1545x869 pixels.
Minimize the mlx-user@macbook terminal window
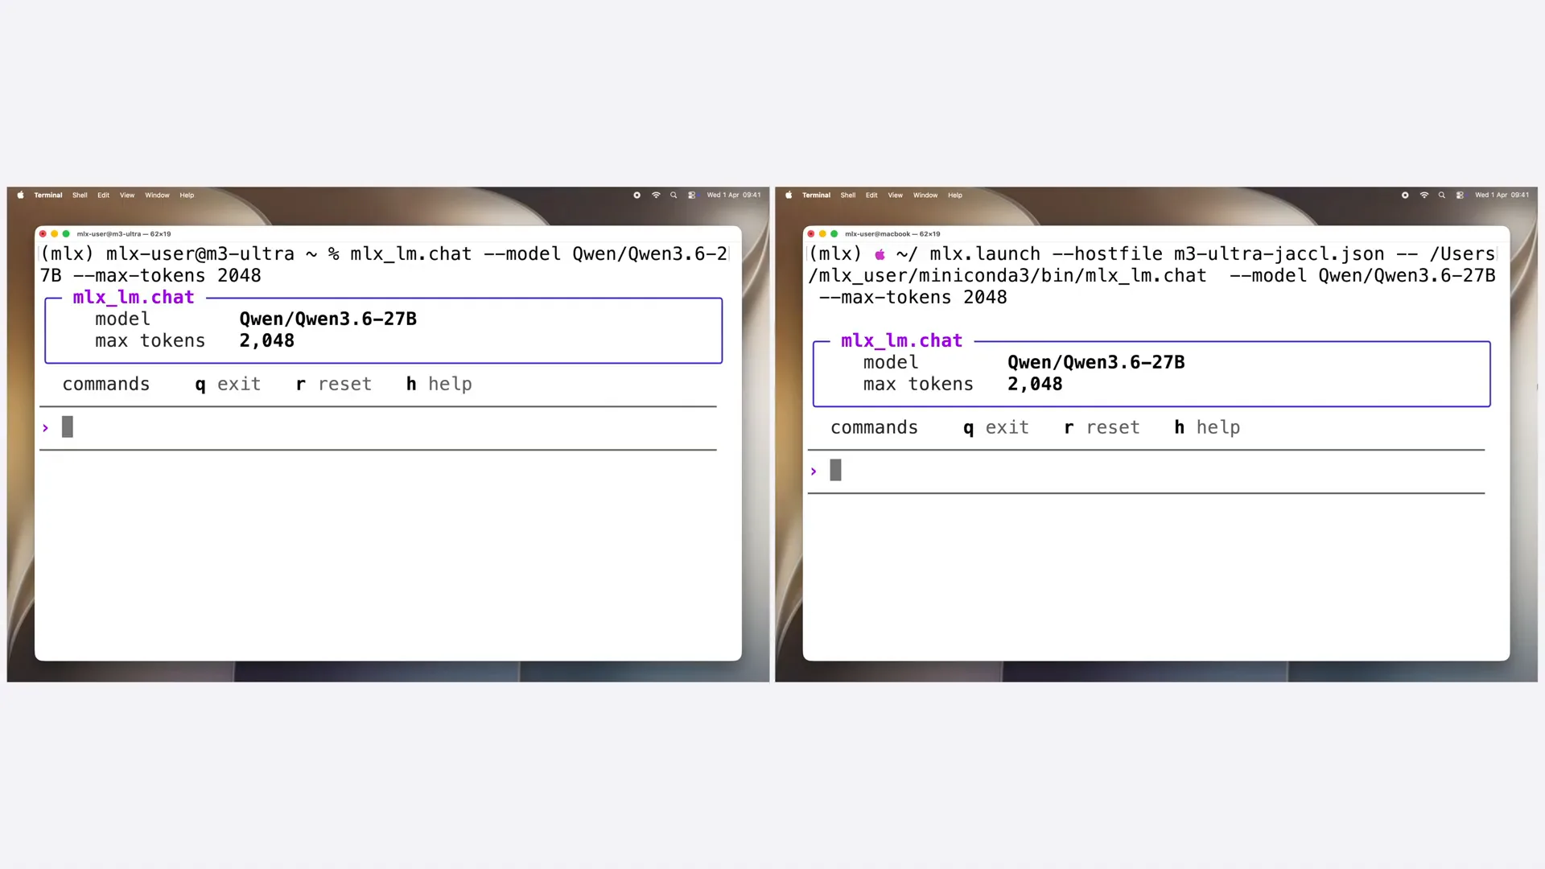coord(822,234)
